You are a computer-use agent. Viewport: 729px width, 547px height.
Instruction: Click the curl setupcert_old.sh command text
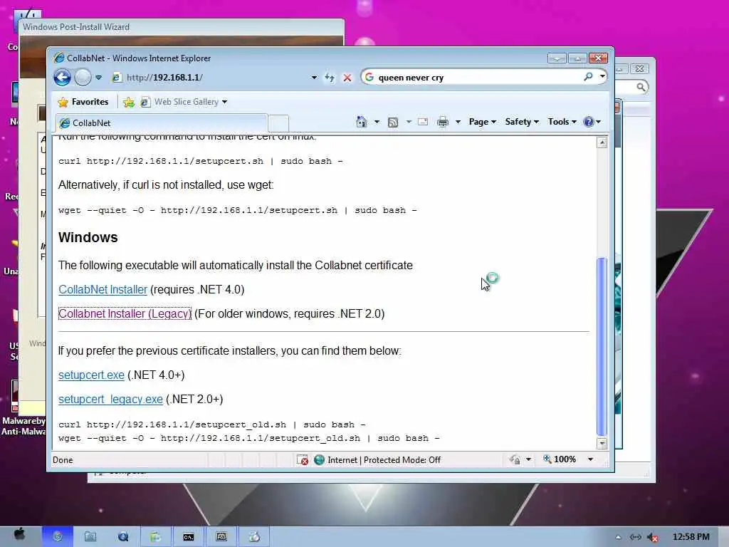[x=212, y=424]
